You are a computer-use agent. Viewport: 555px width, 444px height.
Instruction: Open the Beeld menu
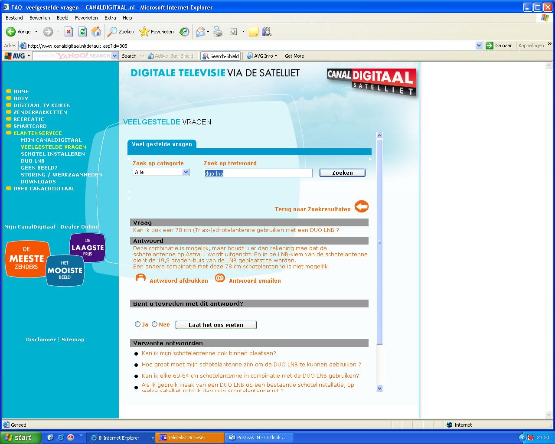(62, 18)
